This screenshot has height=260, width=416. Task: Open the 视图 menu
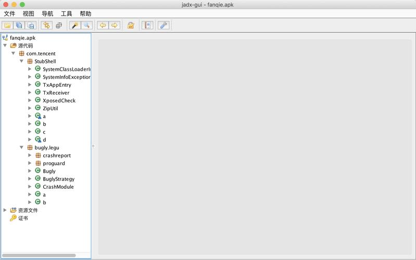pos(29,14)
